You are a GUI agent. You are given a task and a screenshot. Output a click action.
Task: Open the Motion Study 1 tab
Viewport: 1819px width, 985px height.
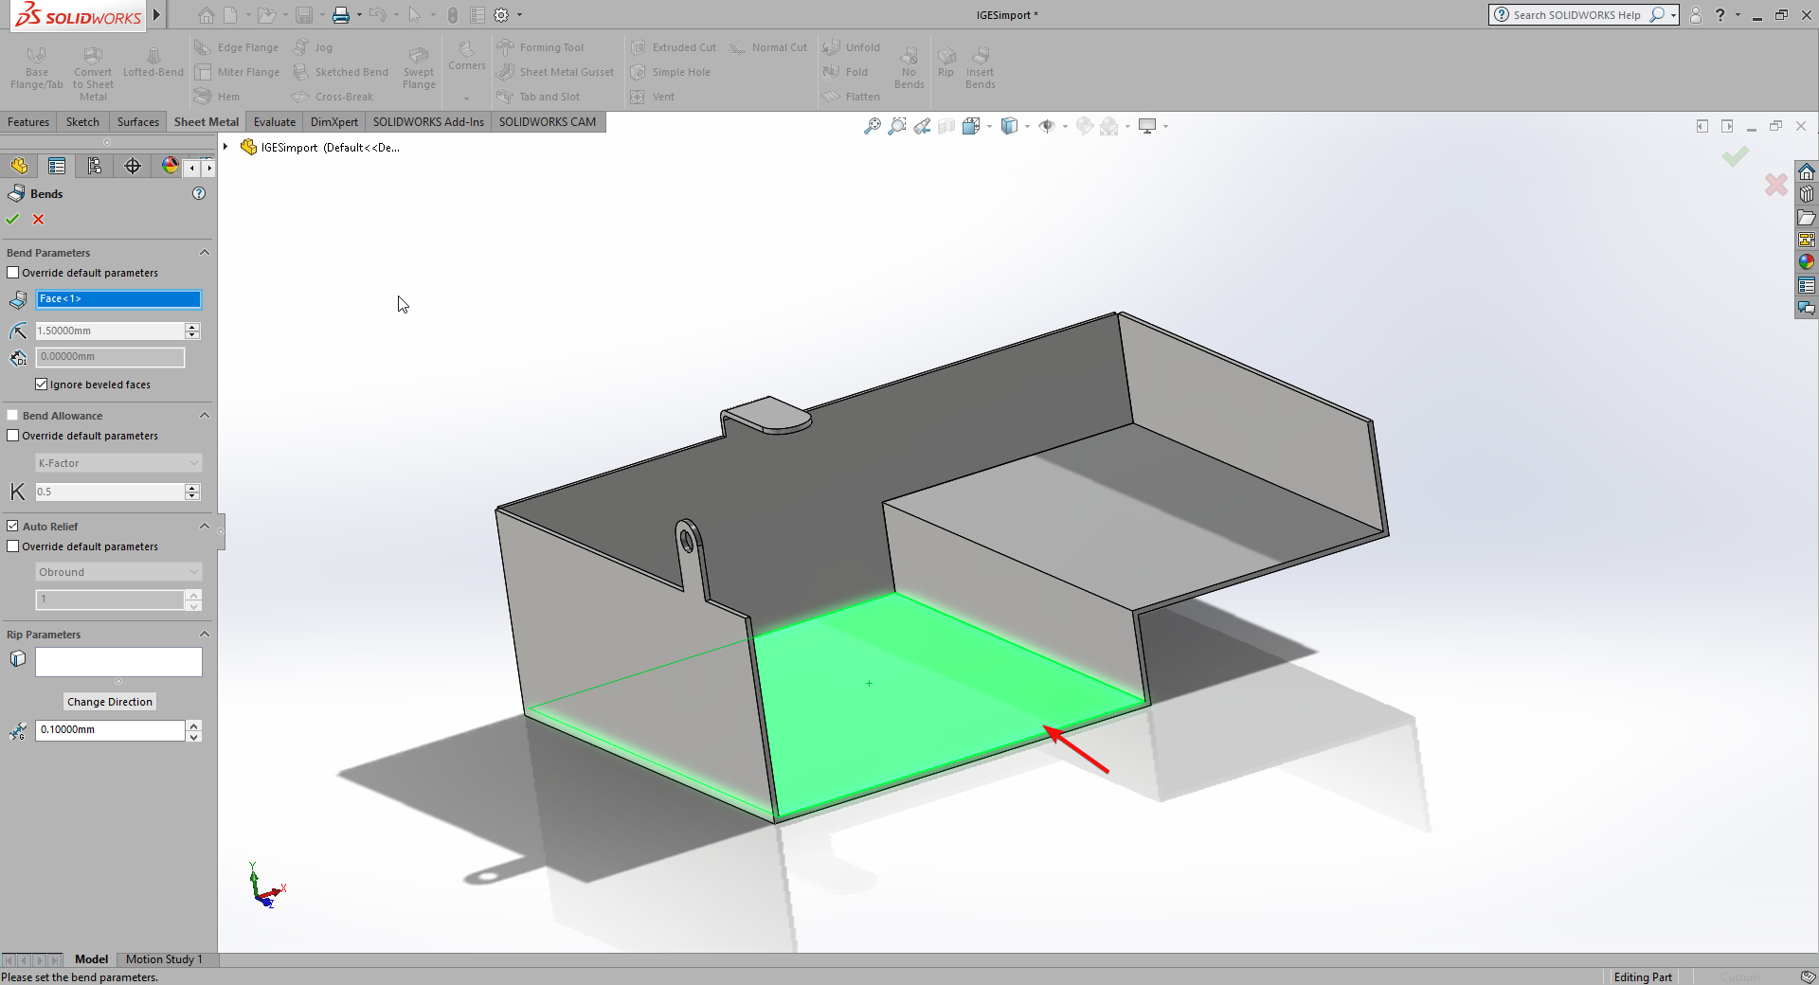[x=164, y=959]
